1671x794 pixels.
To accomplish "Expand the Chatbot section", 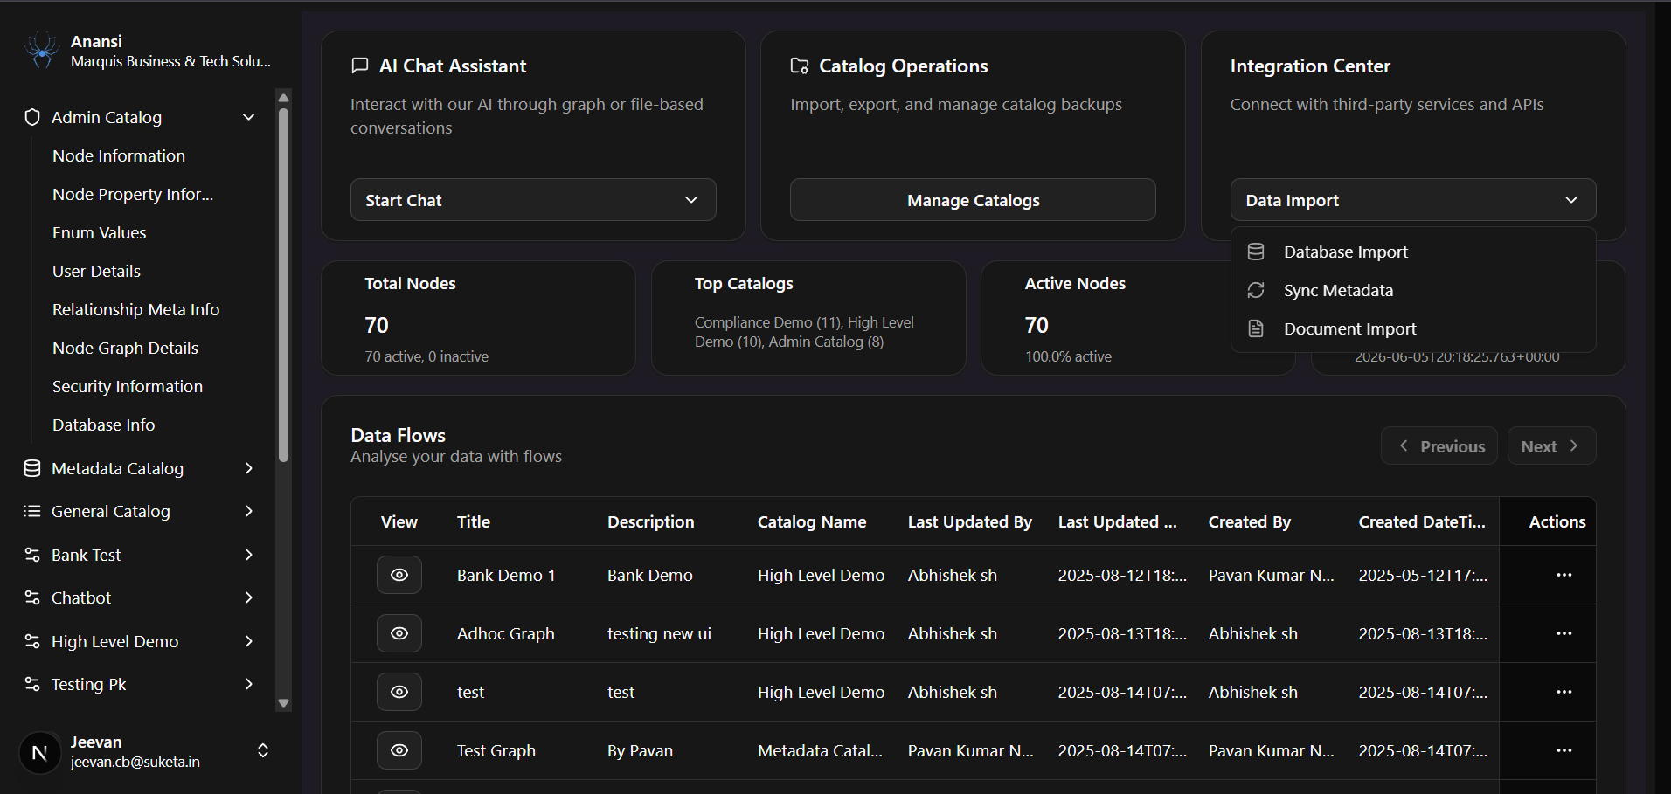I will coord(248,597).
